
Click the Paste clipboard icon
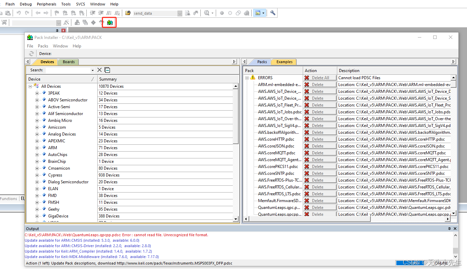(8, 13)
